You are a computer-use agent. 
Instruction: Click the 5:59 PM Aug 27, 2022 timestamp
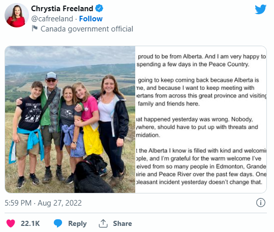pyautogui.click(x=43, y=203)
